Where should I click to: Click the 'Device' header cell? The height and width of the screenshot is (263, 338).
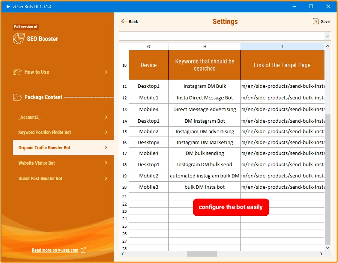pyautogui.click(x=149, y=65)
